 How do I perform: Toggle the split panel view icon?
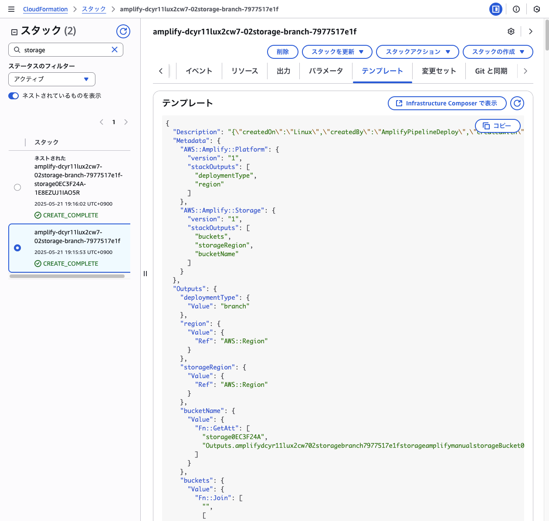click(x=496, y=9)
